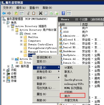Sort by the 类型 column header

pos(92,24)
